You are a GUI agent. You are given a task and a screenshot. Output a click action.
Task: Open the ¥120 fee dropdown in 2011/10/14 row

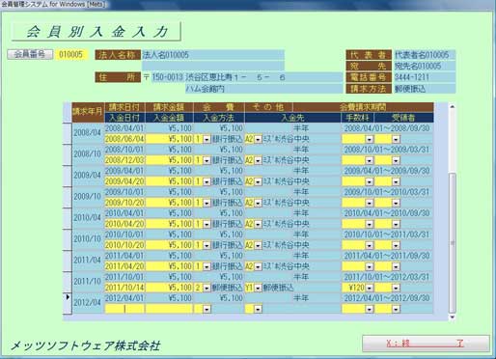tap(370, 288)
